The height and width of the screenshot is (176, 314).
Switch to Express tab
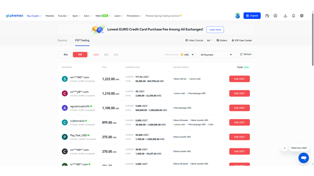pyautogui.click(x=62, y=40)
